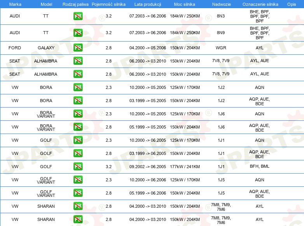Viewport: 304px width, 226px height.
Task: Click the 3.2 engine capacity in the 8N3 row
Action: [x=108, y=16]
